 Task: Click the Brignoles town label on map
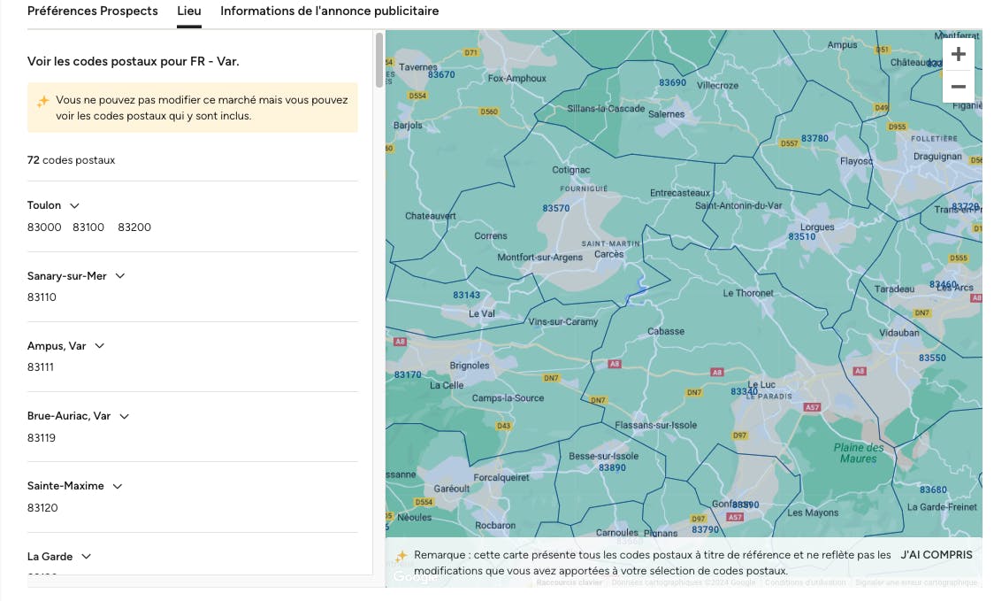coord(469,366)
